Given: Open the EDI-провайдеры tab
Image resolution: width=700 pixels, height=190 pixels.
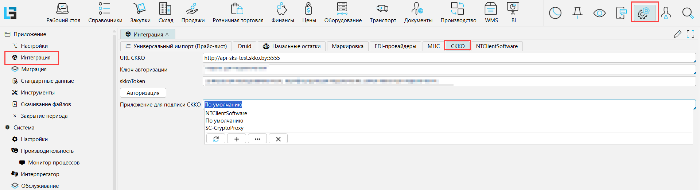Looking at the screenshot, I should click(395, 46).
